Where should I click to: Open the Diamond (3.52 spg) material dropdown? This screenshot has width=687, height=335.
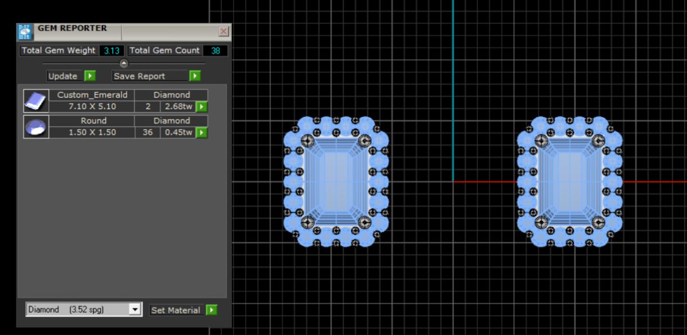coord(77,309)
